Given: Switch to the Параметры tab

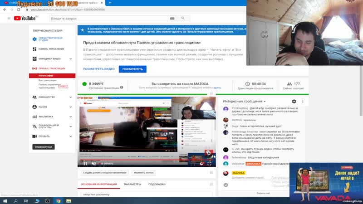Looking at the screenshot, I should coord(132,184).
